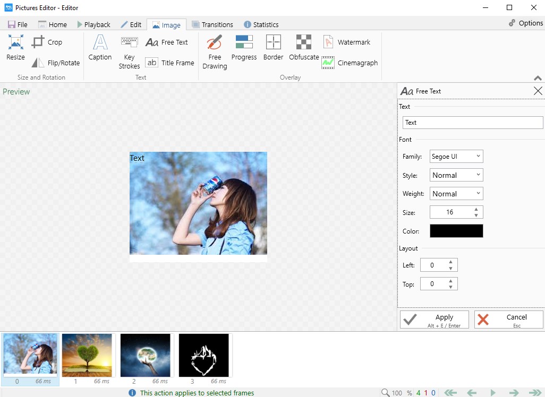Click the Free Text ribbon tool
This screenshot has height=397, width=545.
(x=166, y=42)
